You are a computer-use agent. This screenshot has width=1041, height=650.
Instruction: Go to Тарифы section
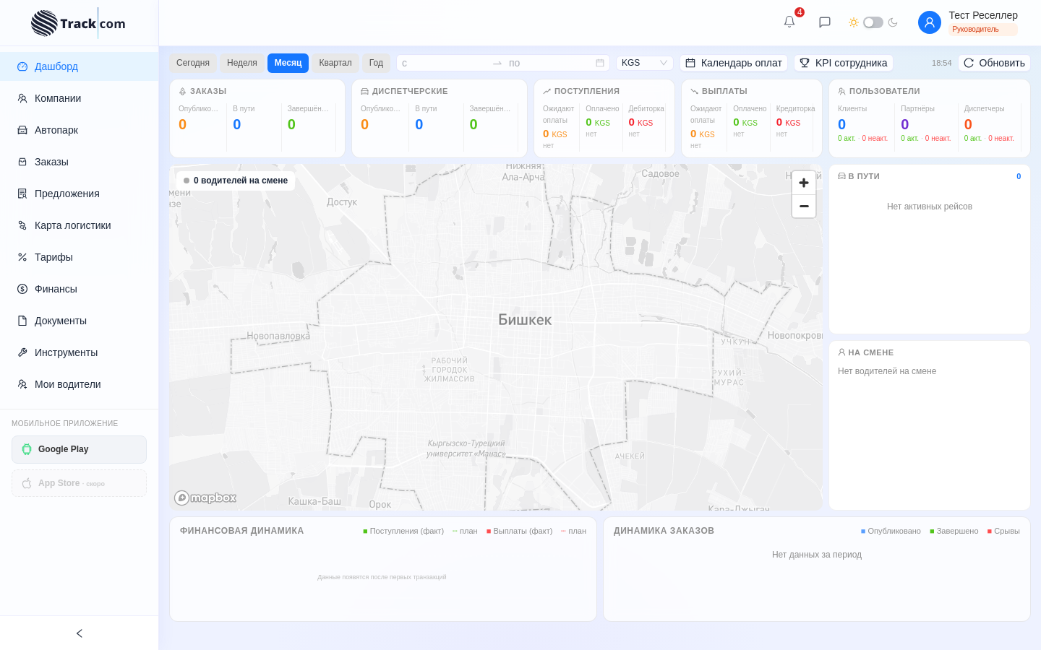tap(79, 257)
